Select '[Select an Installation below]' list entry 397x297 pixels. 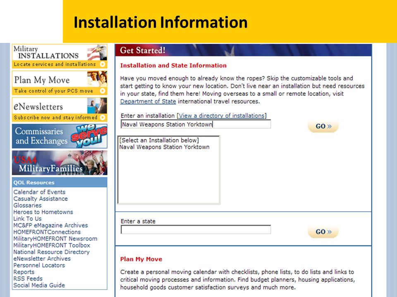159,140
